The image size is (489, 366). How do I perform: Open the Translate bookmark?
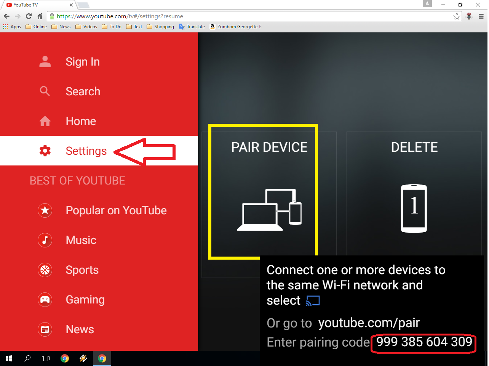tap(192, 27)
